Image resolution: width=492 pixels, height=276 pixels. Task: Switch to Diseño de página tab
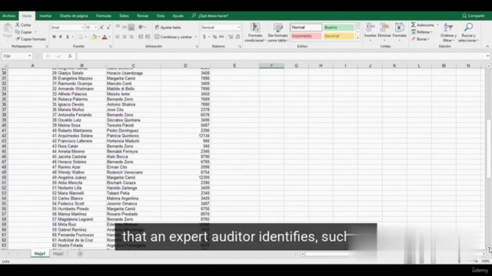point(74,15)
